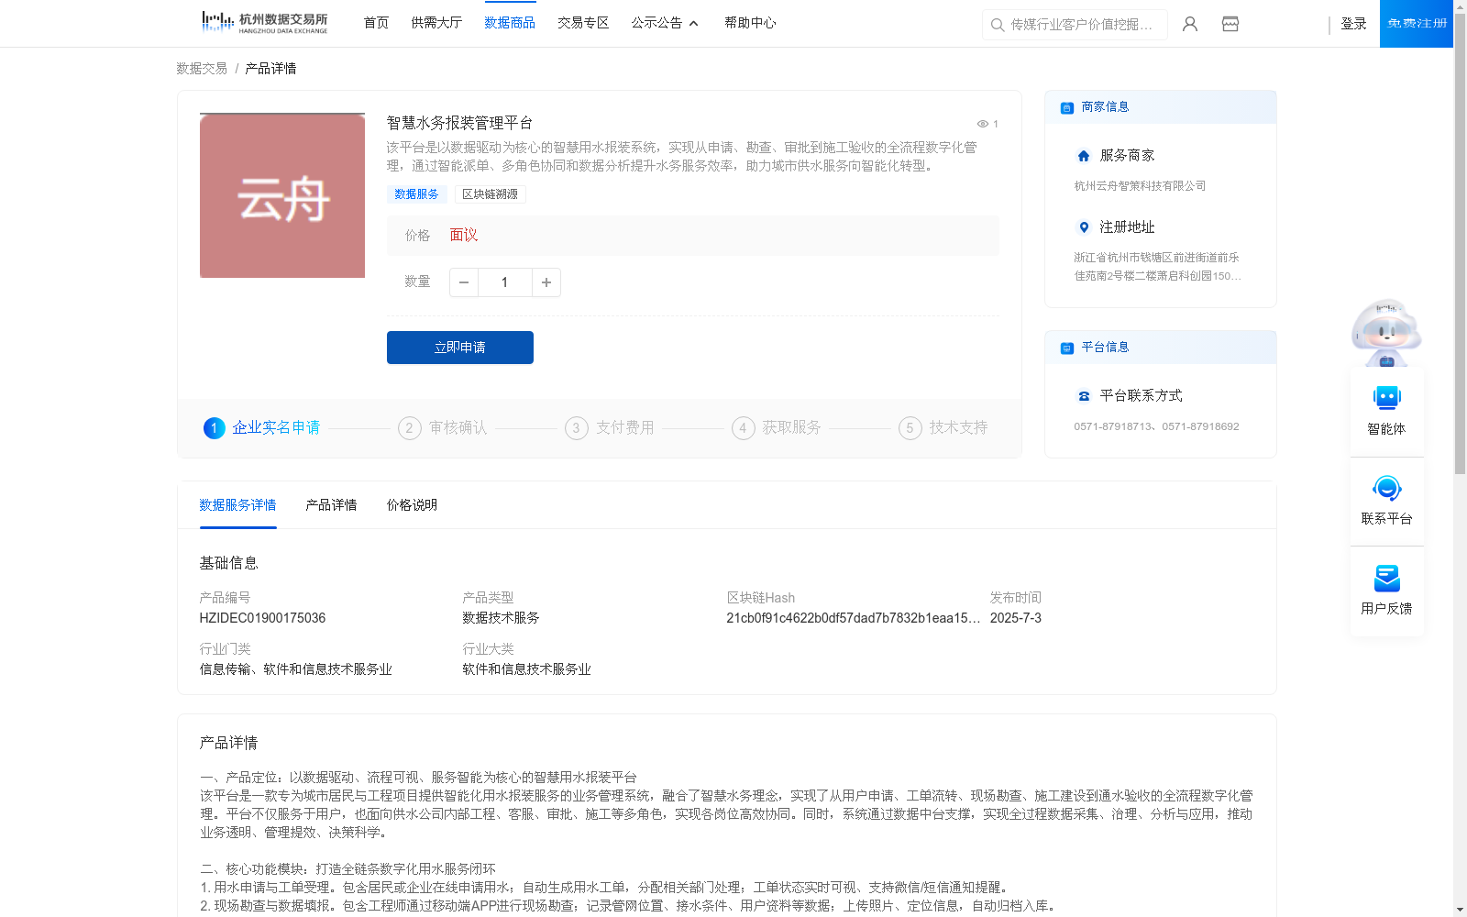The height and width of the screenshot is (917, 1467).
Task: Open the 智能体 robot assistant icon
Action: tap(1386, 398)
